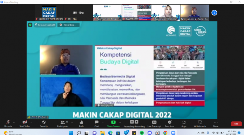This screenshot has width=244, height=135.
Task: Open the Security shield menu
Action: pyautogui.click(x=44, y=124)
